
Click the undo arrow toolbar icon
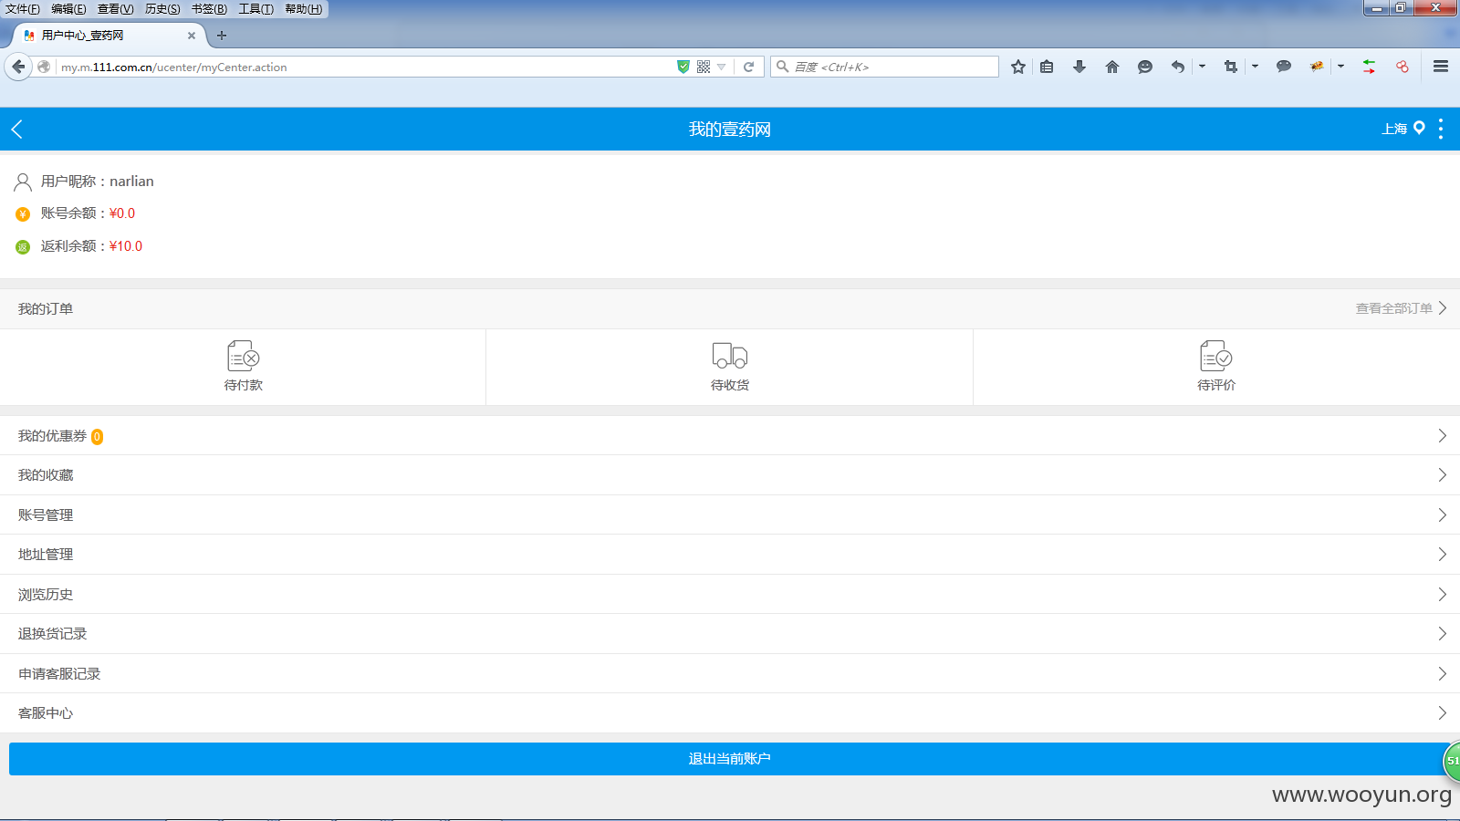coord(1178,67)
